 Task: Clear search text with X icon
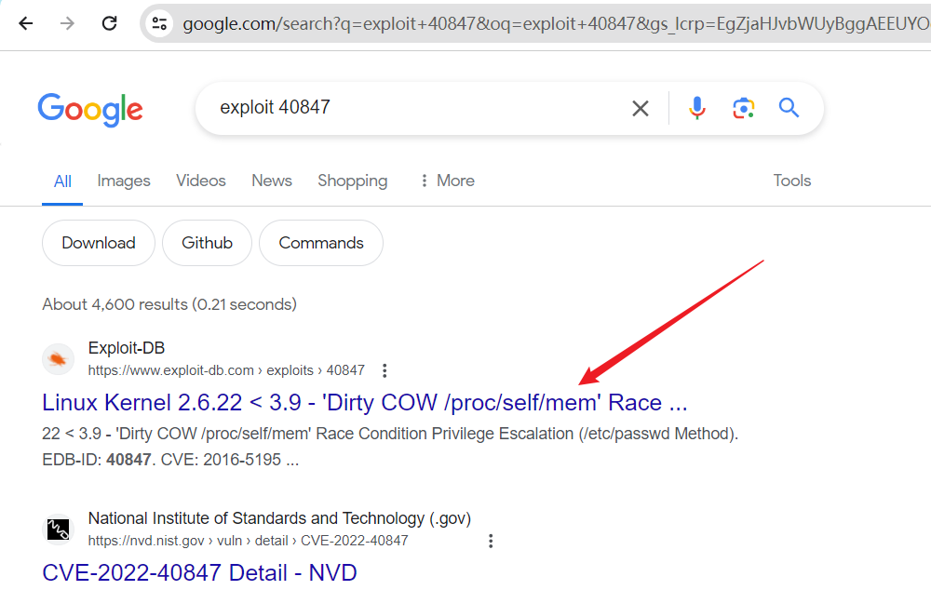coord(641,108)
